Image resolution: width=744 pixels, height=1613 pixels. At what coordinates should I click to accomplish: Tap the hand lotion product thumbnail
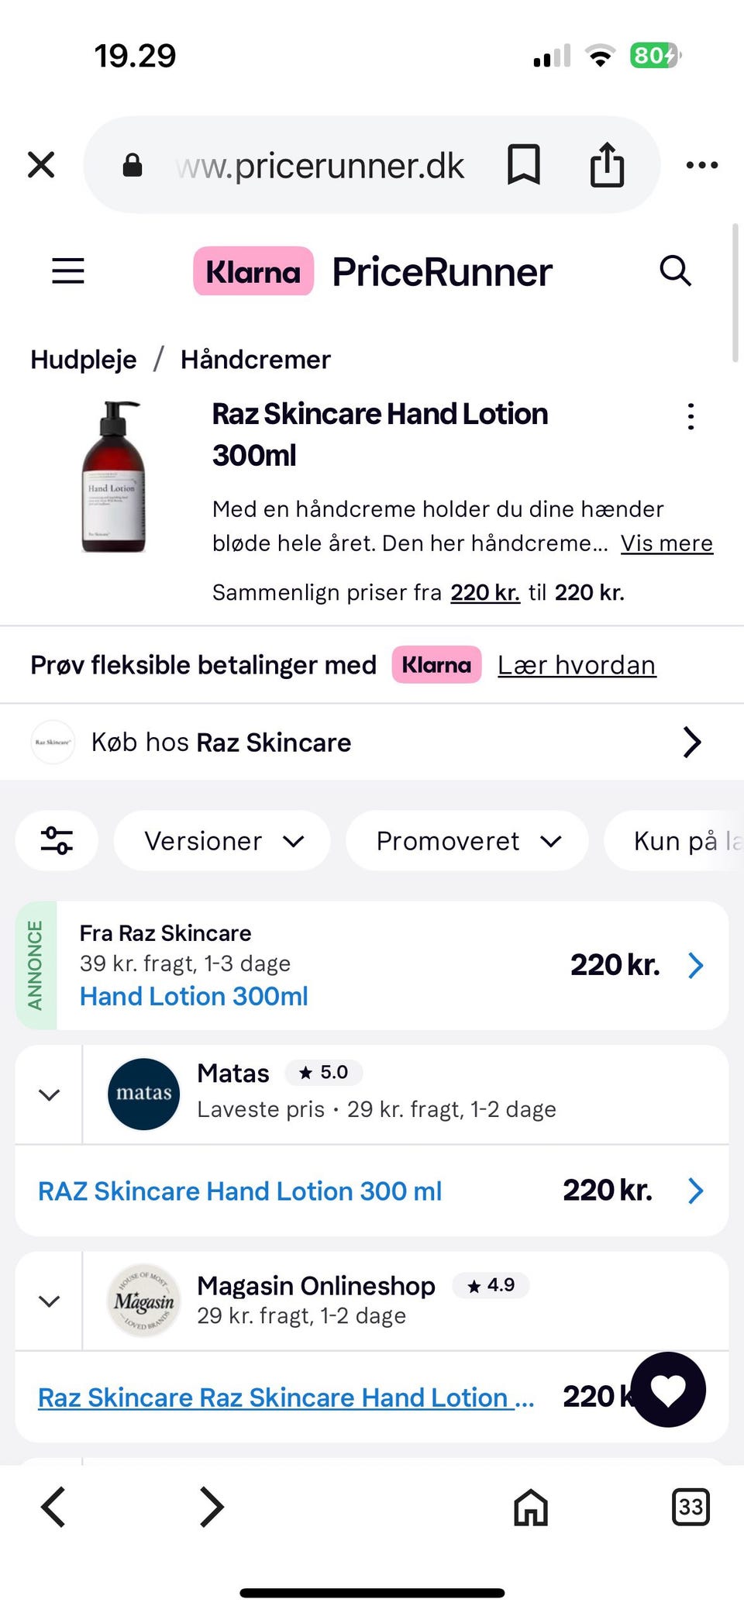point(113,477)
